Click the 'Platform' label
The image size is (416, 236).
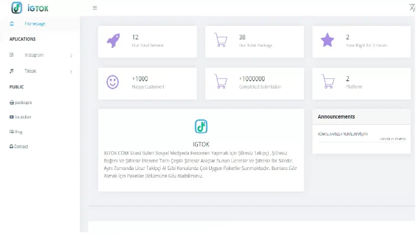click(354, 87)
